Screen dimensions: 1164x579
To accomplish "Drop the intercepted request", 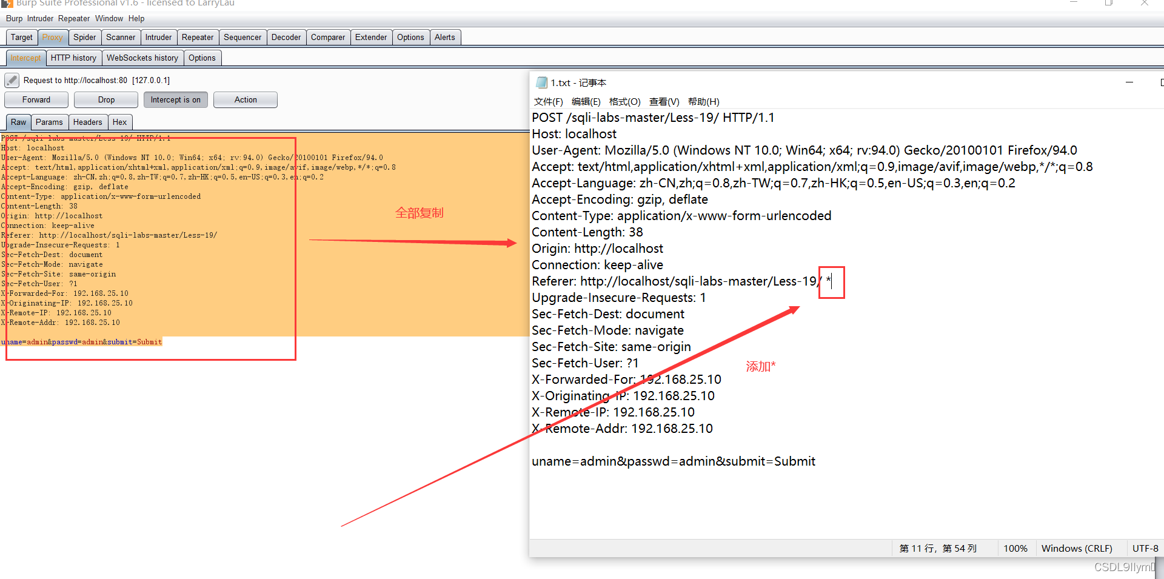I will pos(106,99).
